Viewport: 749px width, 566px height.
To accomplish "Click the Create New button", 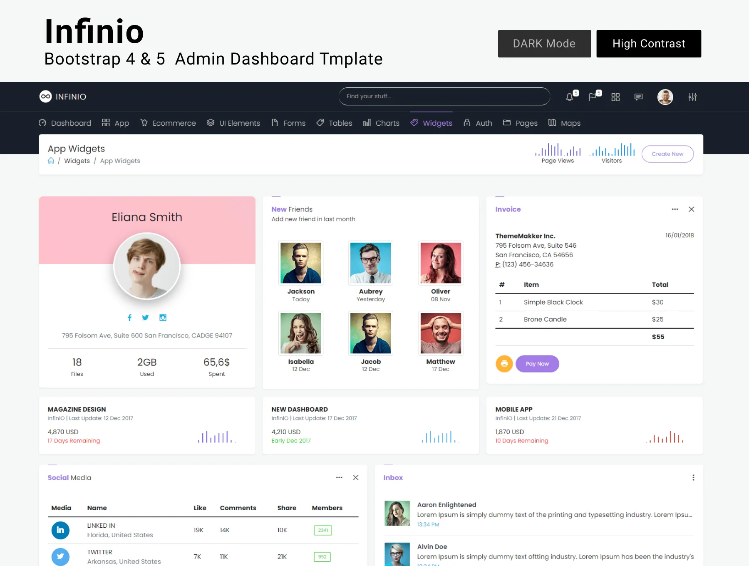I will pyautogui.click(x=667, y=154).
